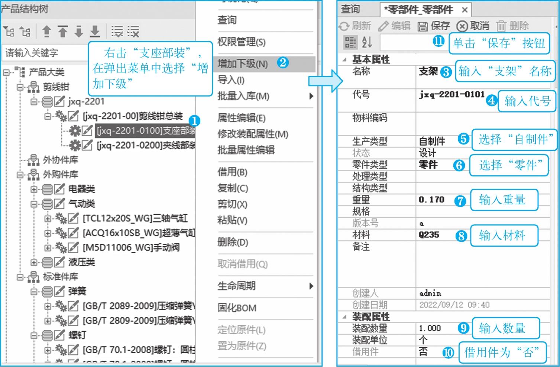Screen dimensions: 560x367
Task: Click the 删除 button in the property toolbar
Action: pos(512,26)
